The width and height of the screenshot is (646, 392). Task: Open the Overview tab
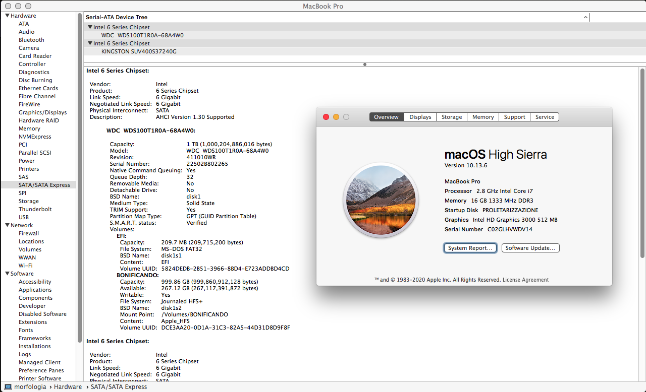coord(387,117)
